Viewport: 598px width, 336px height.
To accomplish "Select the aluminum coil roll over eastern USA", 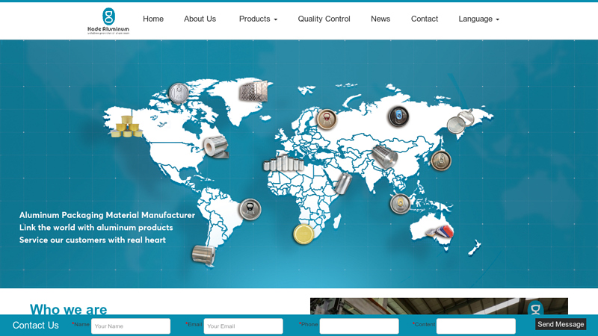I will click(216, 146).
